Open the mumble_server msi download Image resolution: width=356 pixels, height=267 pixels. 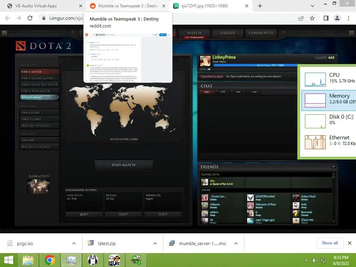[x=202, y=243]
